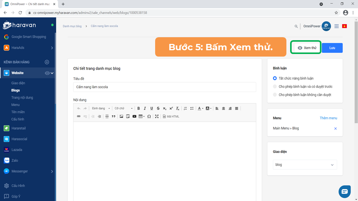Image resolution: width=358 pixels, height=201 pixels.
Task: Go to Harasocial sales channel
Action: (19, 139)
